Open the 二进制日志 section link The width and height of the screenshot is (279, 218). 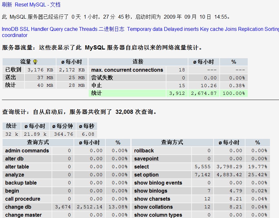111,29
